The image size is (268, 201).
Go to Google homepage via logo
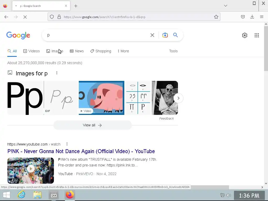18,35
